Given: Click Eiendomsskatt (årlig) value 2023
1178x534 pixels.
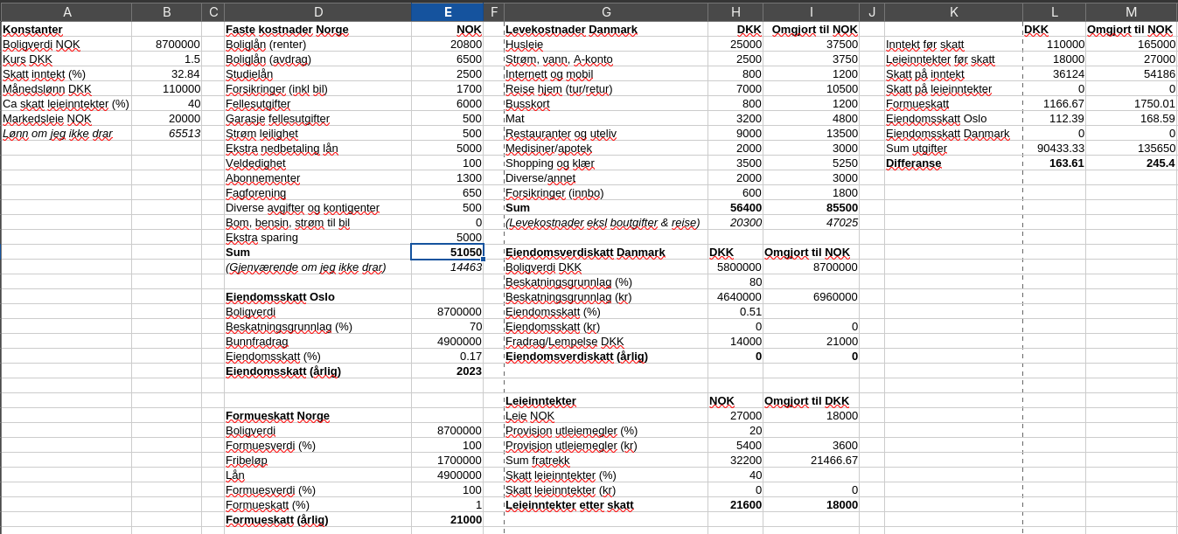Looking at the screenshot, I should click(x=447, y=371).
